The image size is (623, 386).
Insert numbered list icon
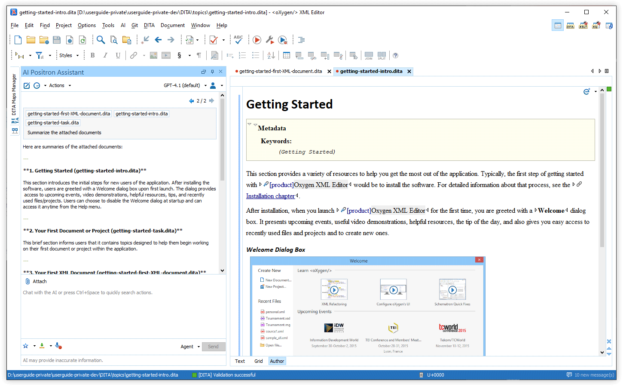(242, 55)
